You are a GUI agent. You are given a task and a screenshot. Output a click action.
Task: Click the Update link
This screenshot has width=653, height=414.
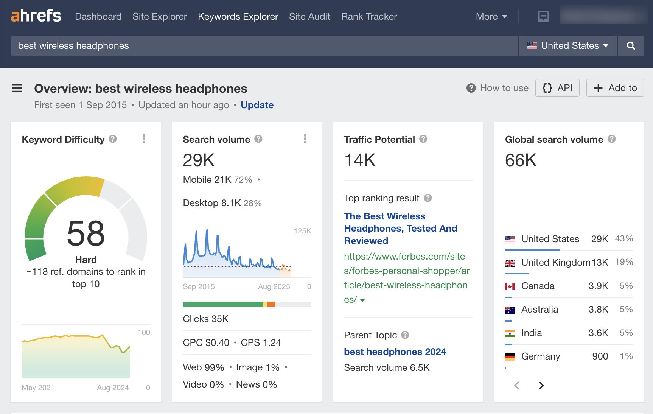click(x=257, y=105)
